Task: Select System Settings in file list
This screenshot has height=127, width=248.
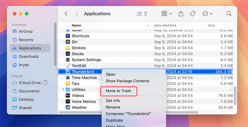Action: tap(86, 60)
